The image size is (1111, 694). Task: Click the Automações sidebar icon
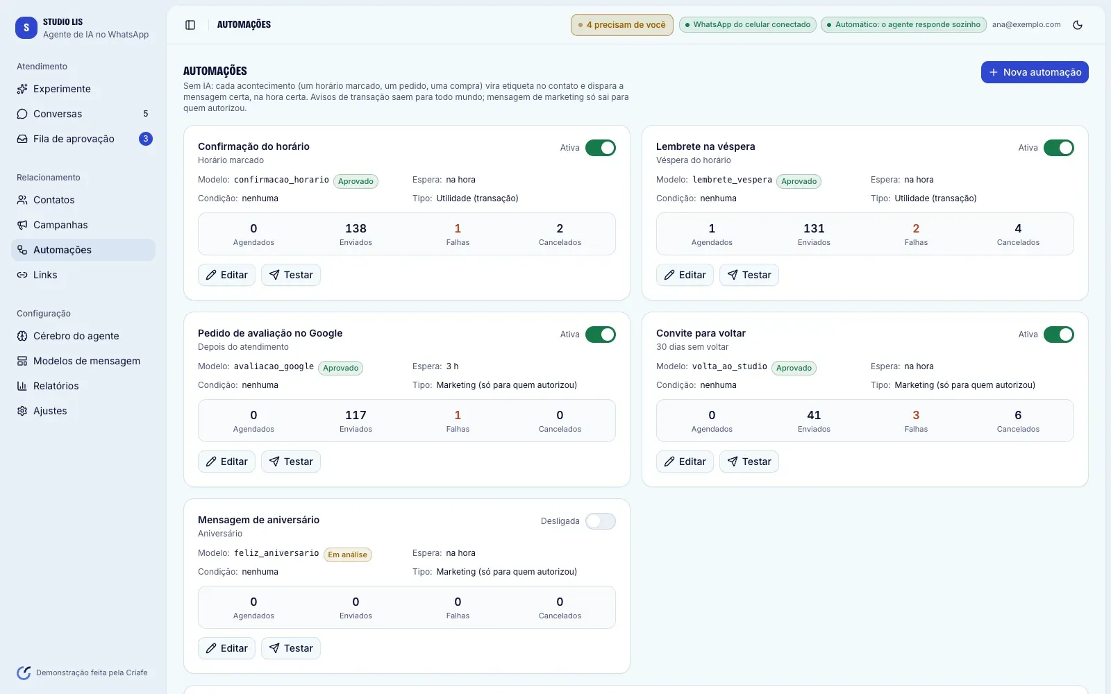tap(22, 250)
